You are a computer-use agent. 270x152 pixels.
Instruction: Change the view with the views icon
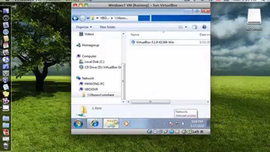point(180,27)
